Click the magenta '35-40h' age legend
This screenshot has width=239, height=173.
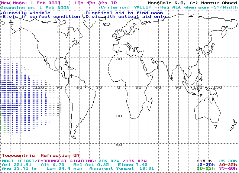pyautogui.click(x=228, y=169)
